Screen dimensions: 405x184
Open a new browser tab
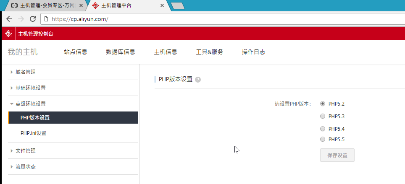pos(177,5)
